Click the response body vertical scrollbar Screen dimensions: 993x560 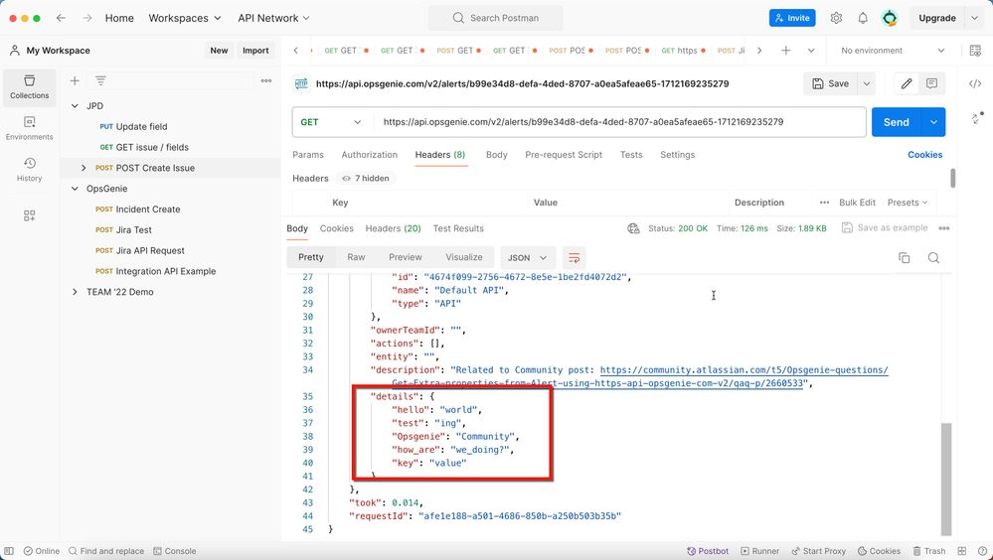click(x=946, y=479)
